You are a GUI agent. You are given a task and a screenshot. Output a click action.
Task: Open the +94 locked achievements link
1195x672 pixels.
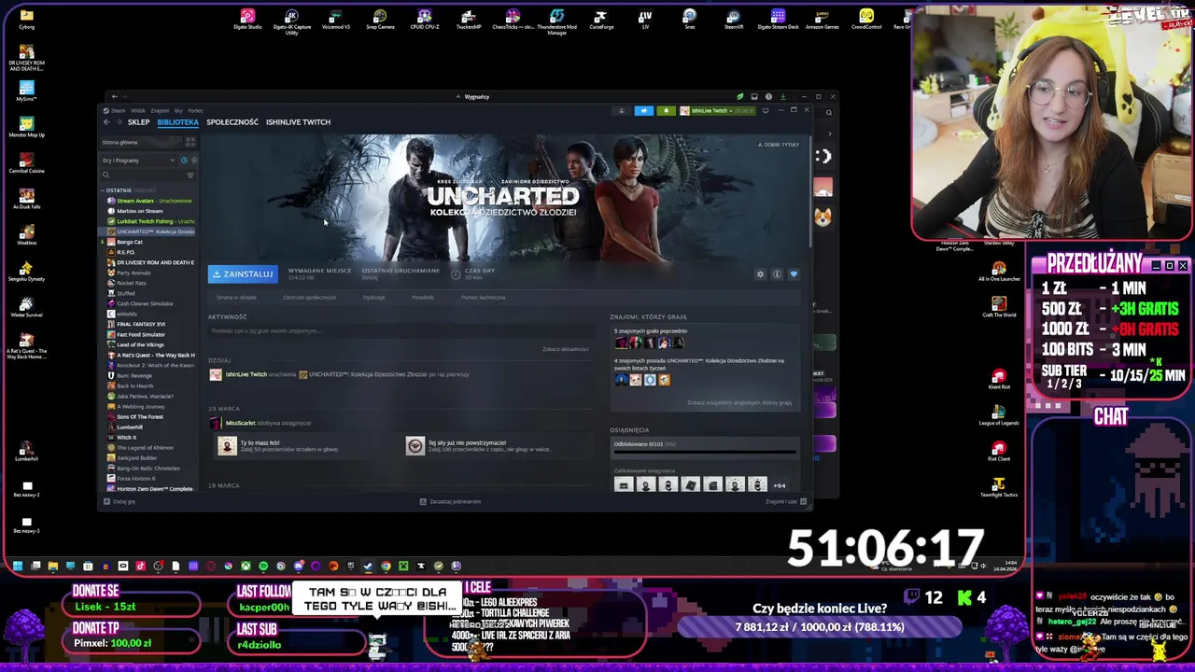point(779,485)
